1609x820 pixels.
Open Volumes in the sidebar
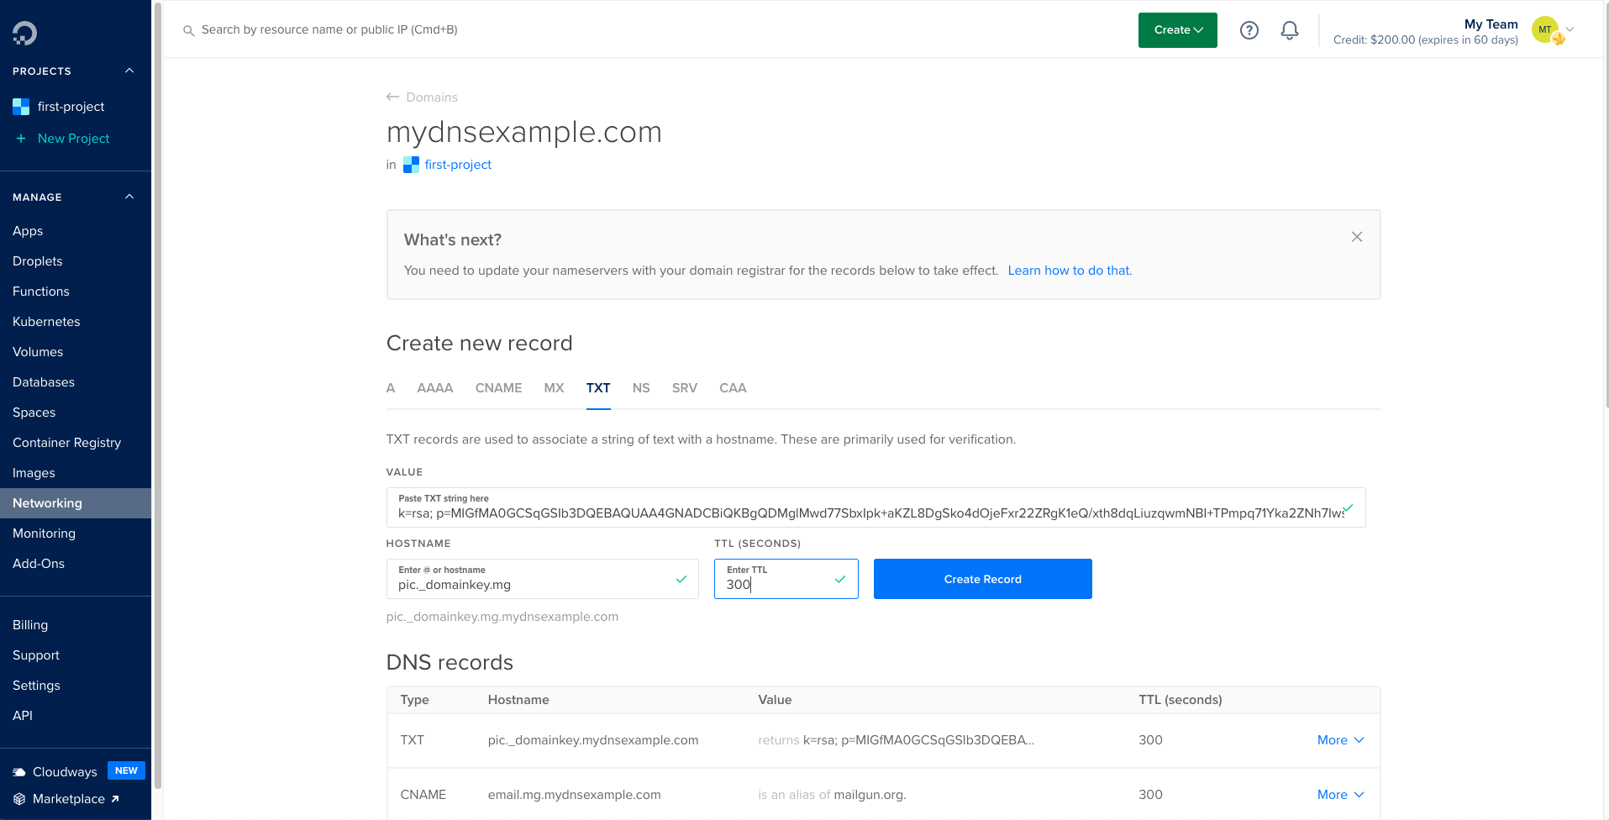coord(38,352)
